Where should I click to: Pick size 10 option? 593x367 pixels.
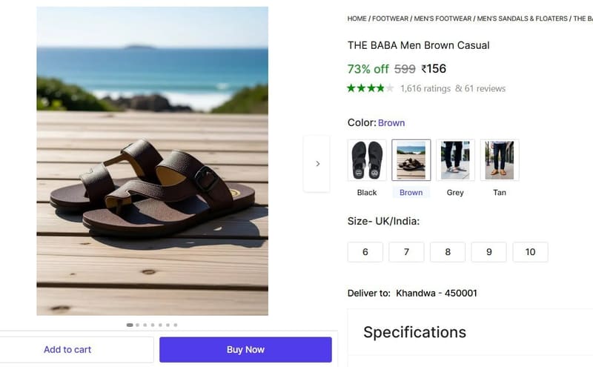[530, 252]
